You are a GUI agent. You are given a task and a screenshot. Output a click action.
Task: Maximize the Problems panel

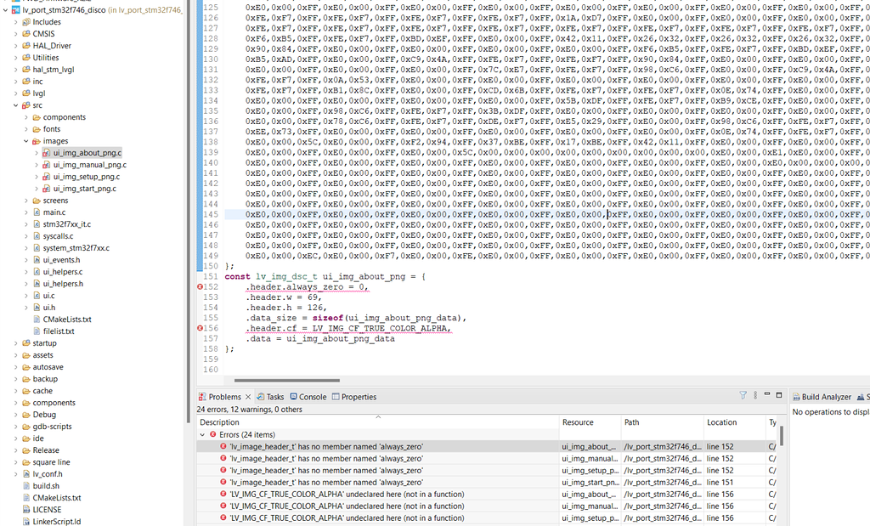(779, 395)
